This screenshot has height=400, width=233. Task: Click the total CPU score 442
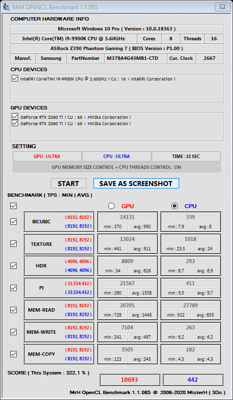point(193,379)
